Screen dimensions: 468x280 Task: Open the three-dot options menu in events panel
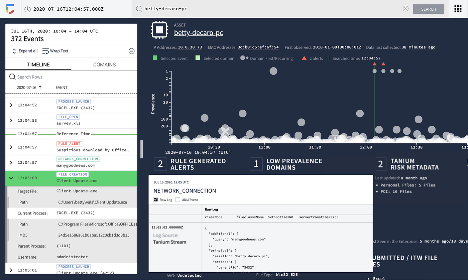(x=131, y=51)
